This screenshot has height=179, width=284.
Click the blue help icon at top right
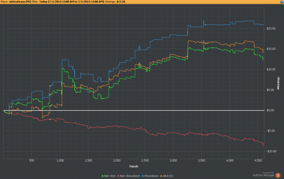point(282,2)
